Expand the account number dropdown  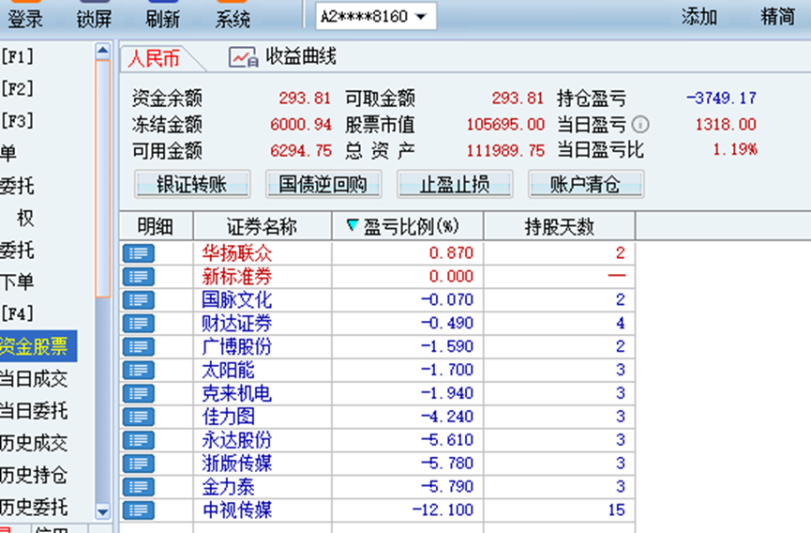click(x=420, y=17)
